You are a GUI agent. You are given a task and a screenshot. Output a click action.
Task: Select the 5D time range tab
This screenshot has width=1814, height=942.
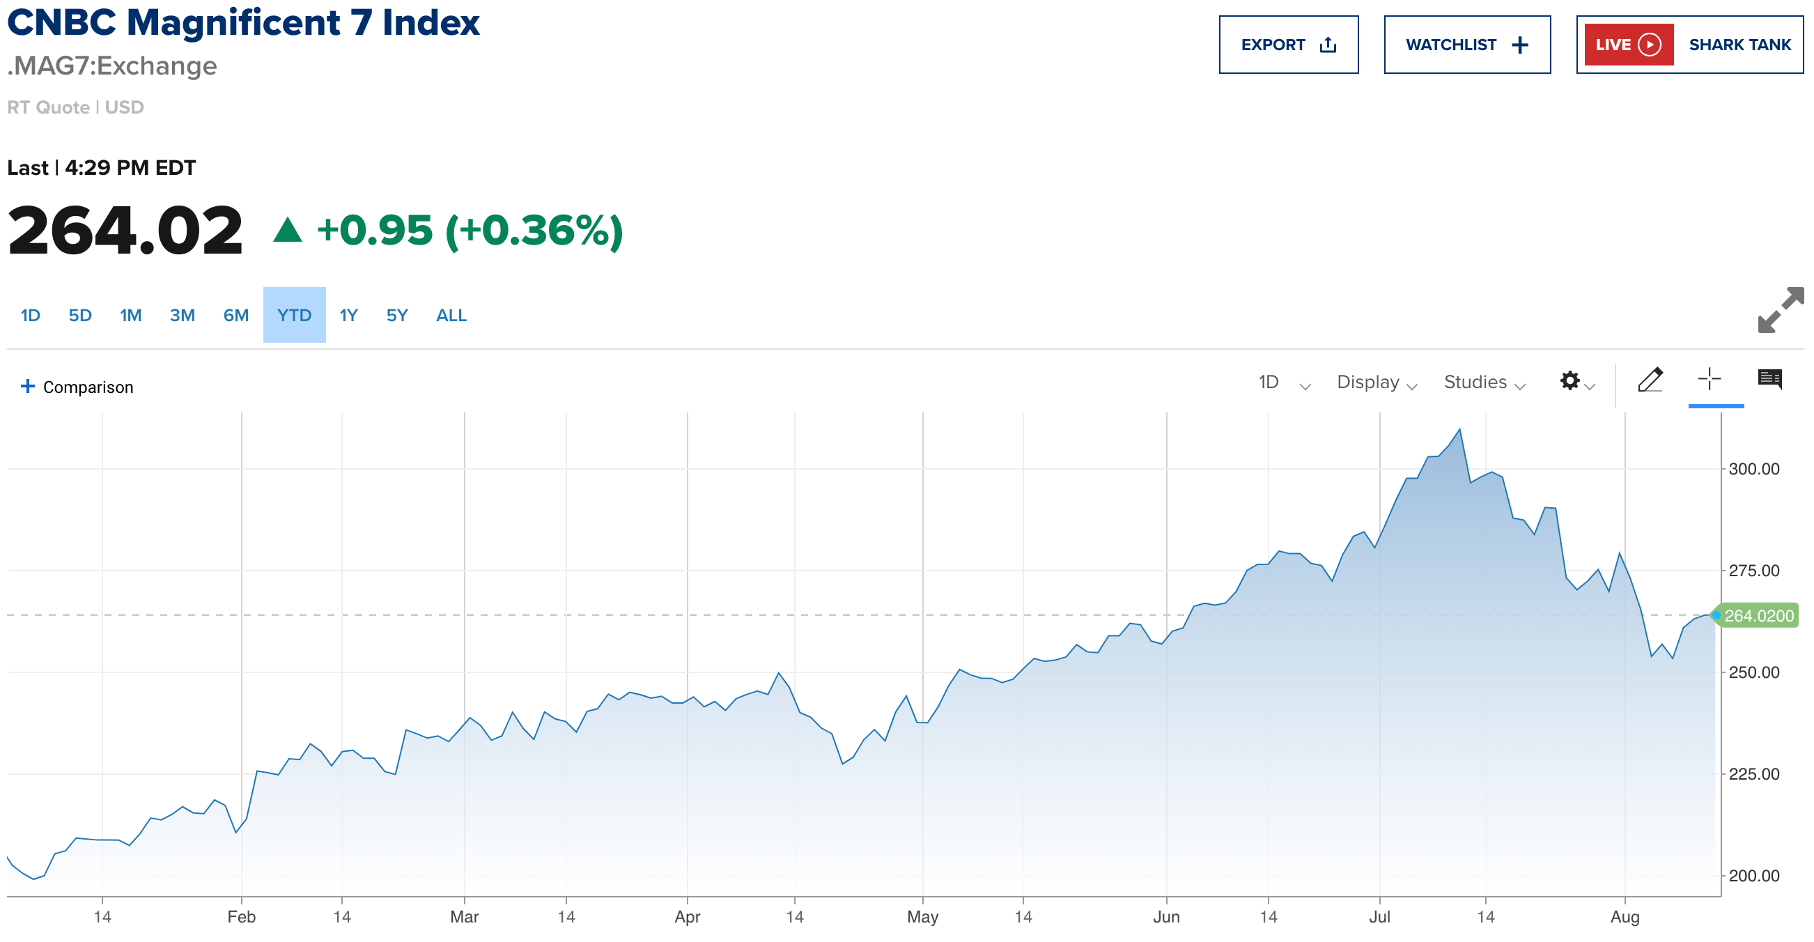79,316
